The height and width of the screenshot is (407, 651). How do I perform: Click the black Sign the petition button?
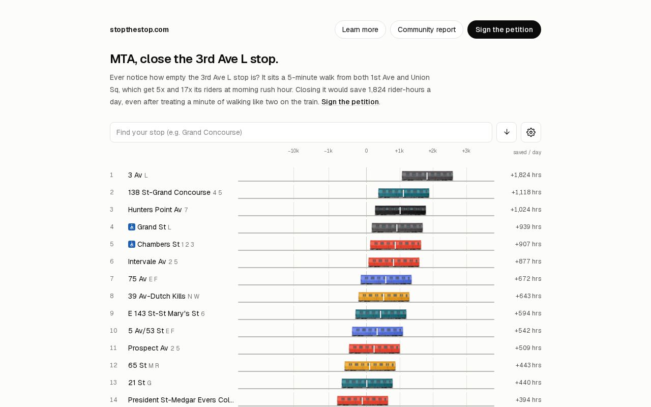point(504,30)
